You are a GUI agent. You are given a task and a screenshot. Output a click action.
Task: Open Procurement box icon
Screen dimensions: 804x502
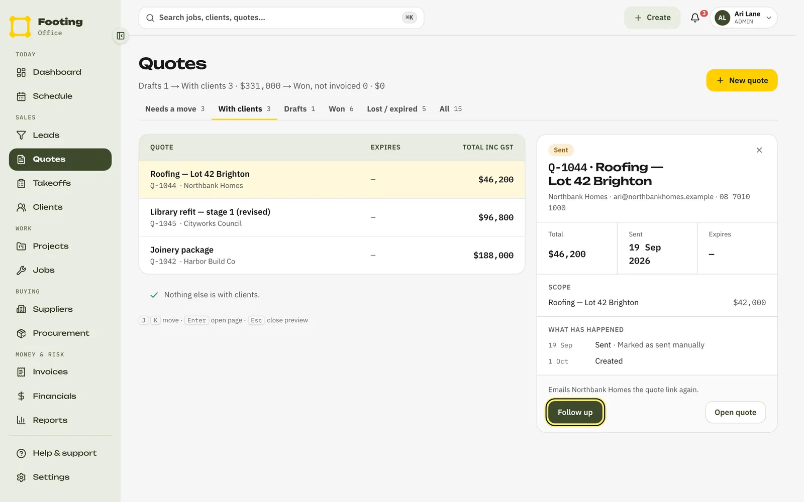pos(21,333)
